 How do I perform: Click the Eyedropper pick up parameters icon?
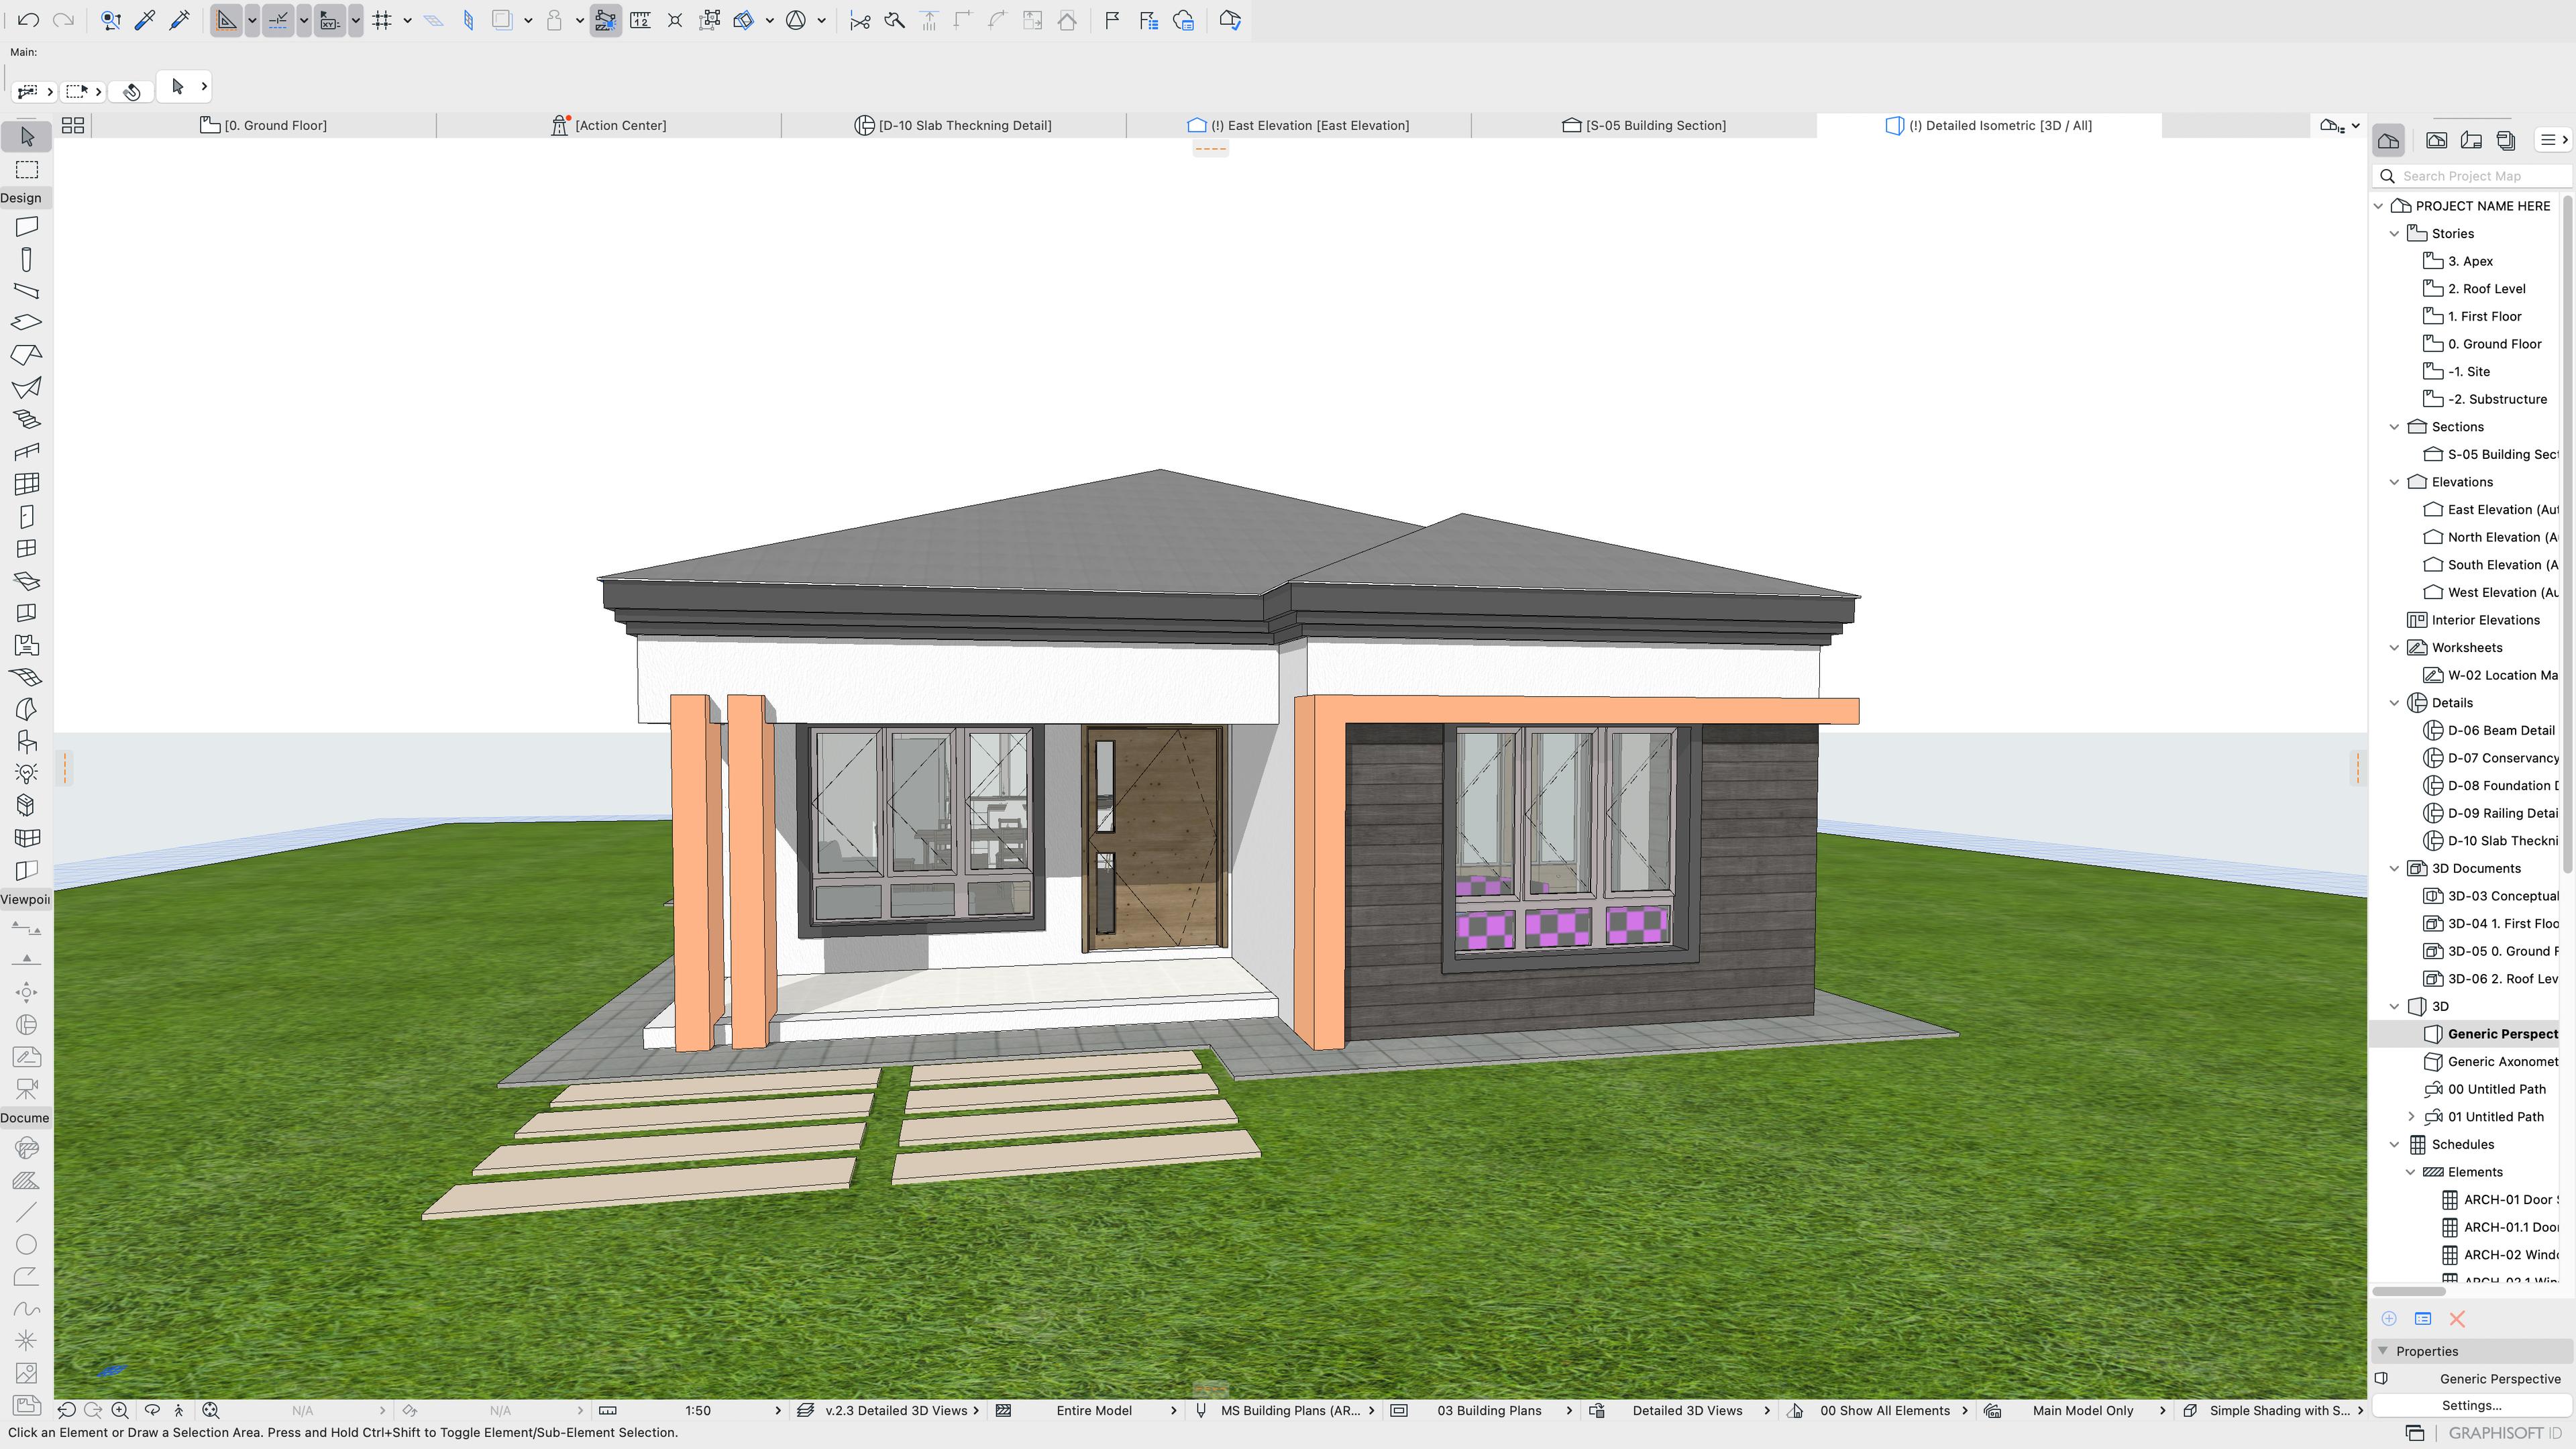(145, 20)
